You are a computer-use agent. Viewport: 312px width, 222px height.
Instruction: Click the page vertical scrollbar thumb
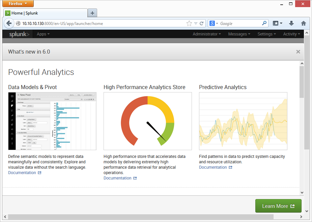click(307, 92)
